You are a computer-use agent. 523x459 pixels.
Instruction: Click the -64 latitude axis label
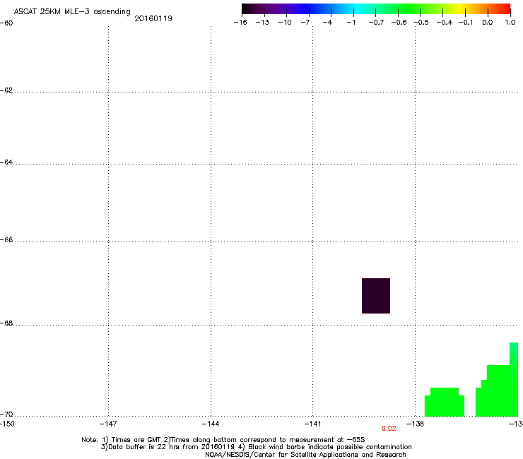coord(6,162)
